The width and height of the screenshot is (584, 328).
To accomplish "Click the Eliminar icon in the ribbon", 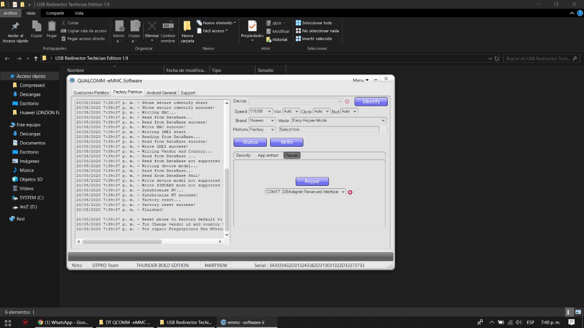I will click(152, 27).
